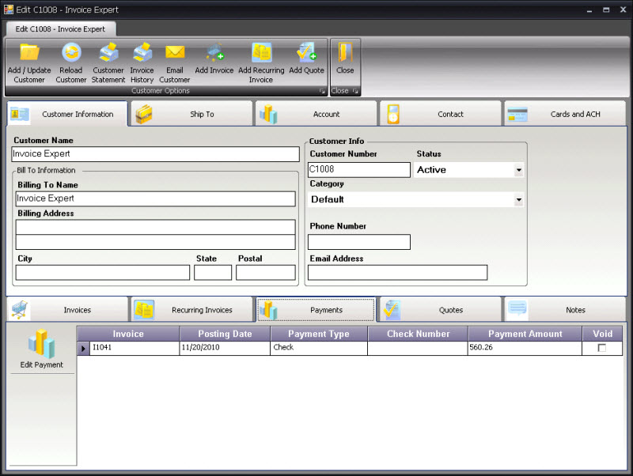
Task: Toggle the Void checkbox for invoice I1041
Action: pos(602,348)
